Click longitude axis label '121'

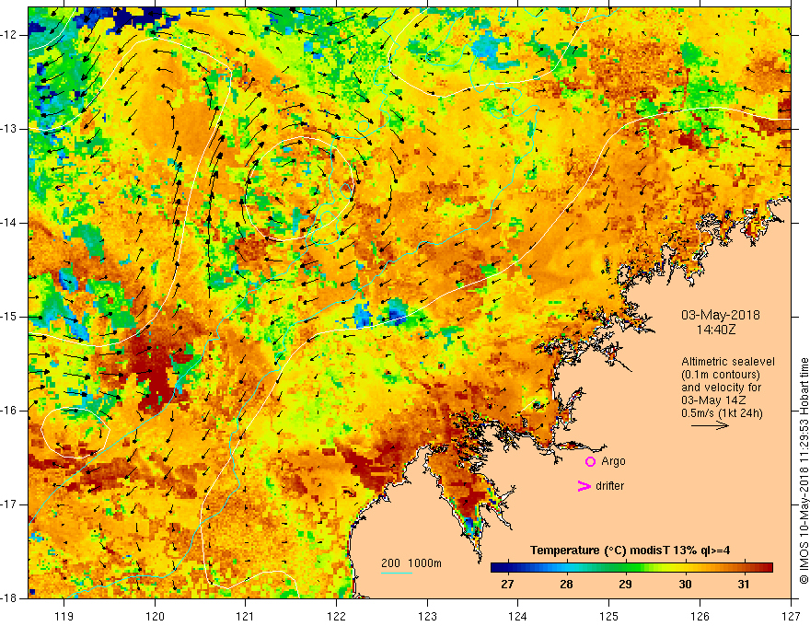(246, 616)
